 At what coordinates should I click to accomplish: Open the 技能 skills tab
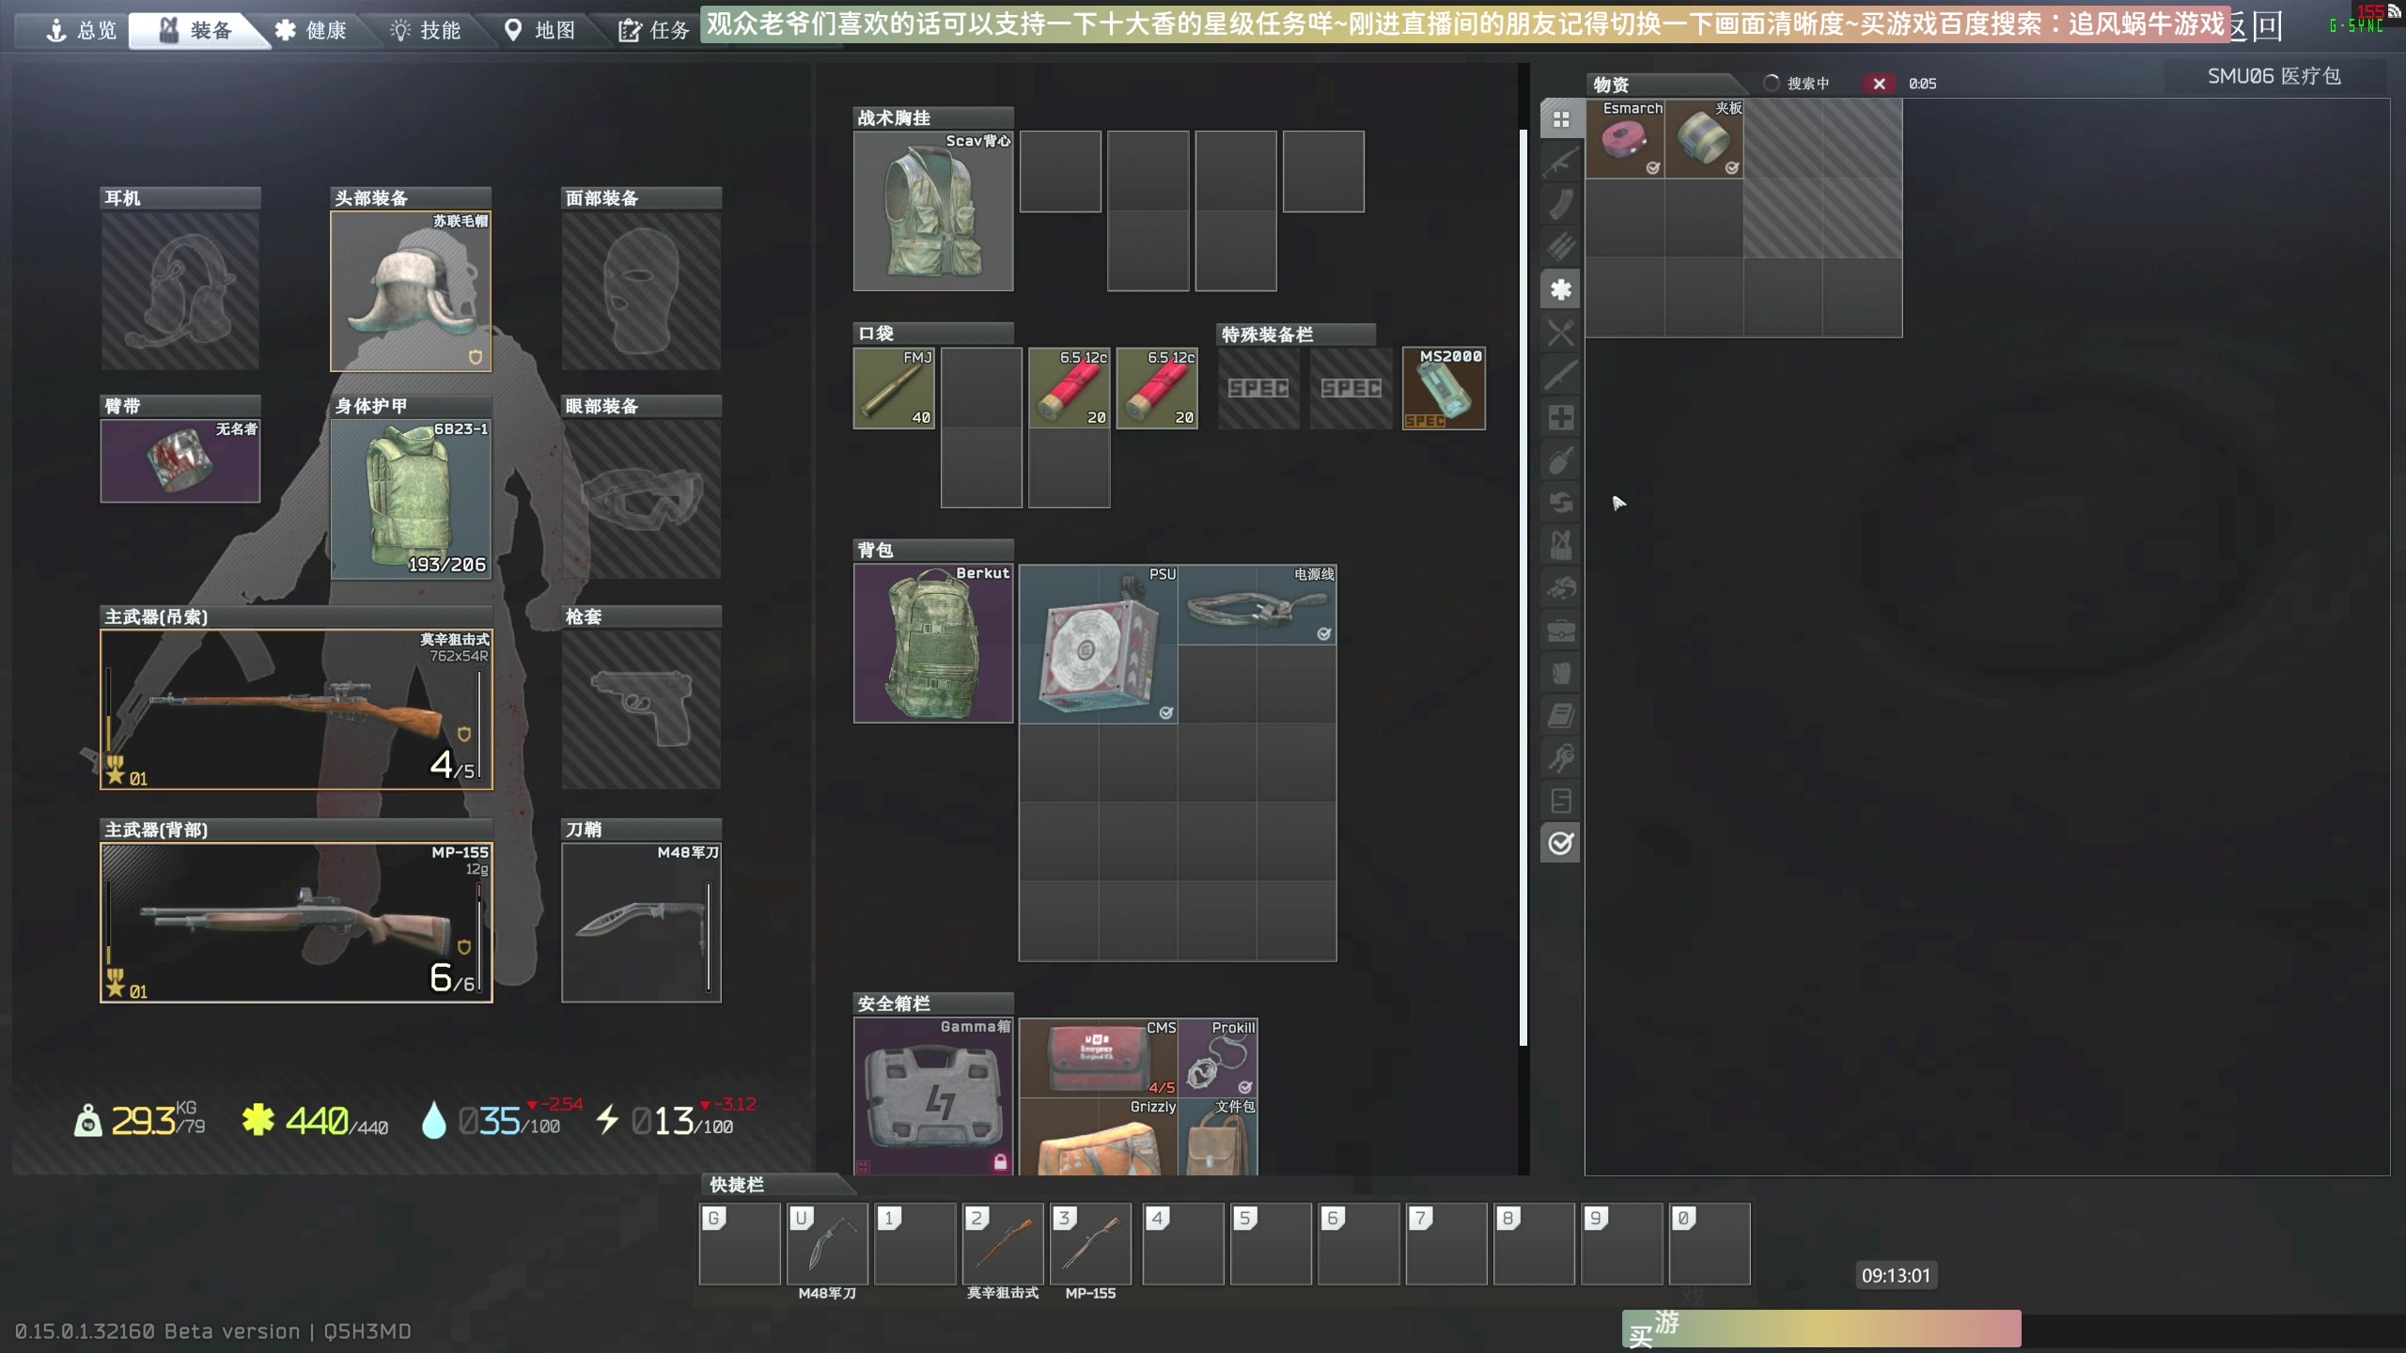coord(426,30)
